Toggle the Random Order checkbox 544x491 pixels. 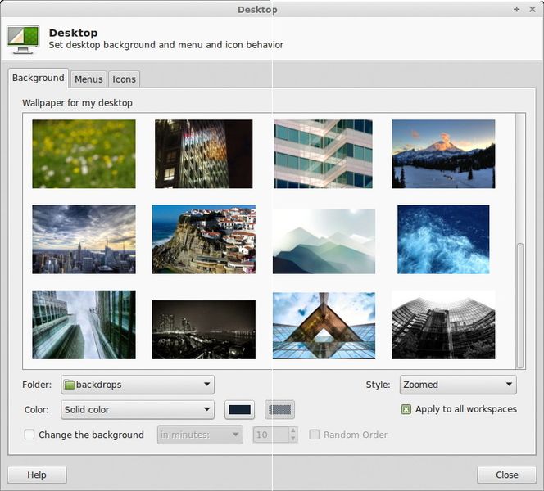[x=314, y=435]
